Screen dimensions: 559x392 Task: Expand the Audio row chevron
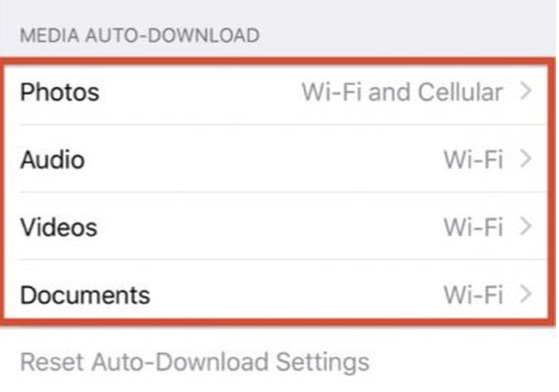tap(526, 161)
